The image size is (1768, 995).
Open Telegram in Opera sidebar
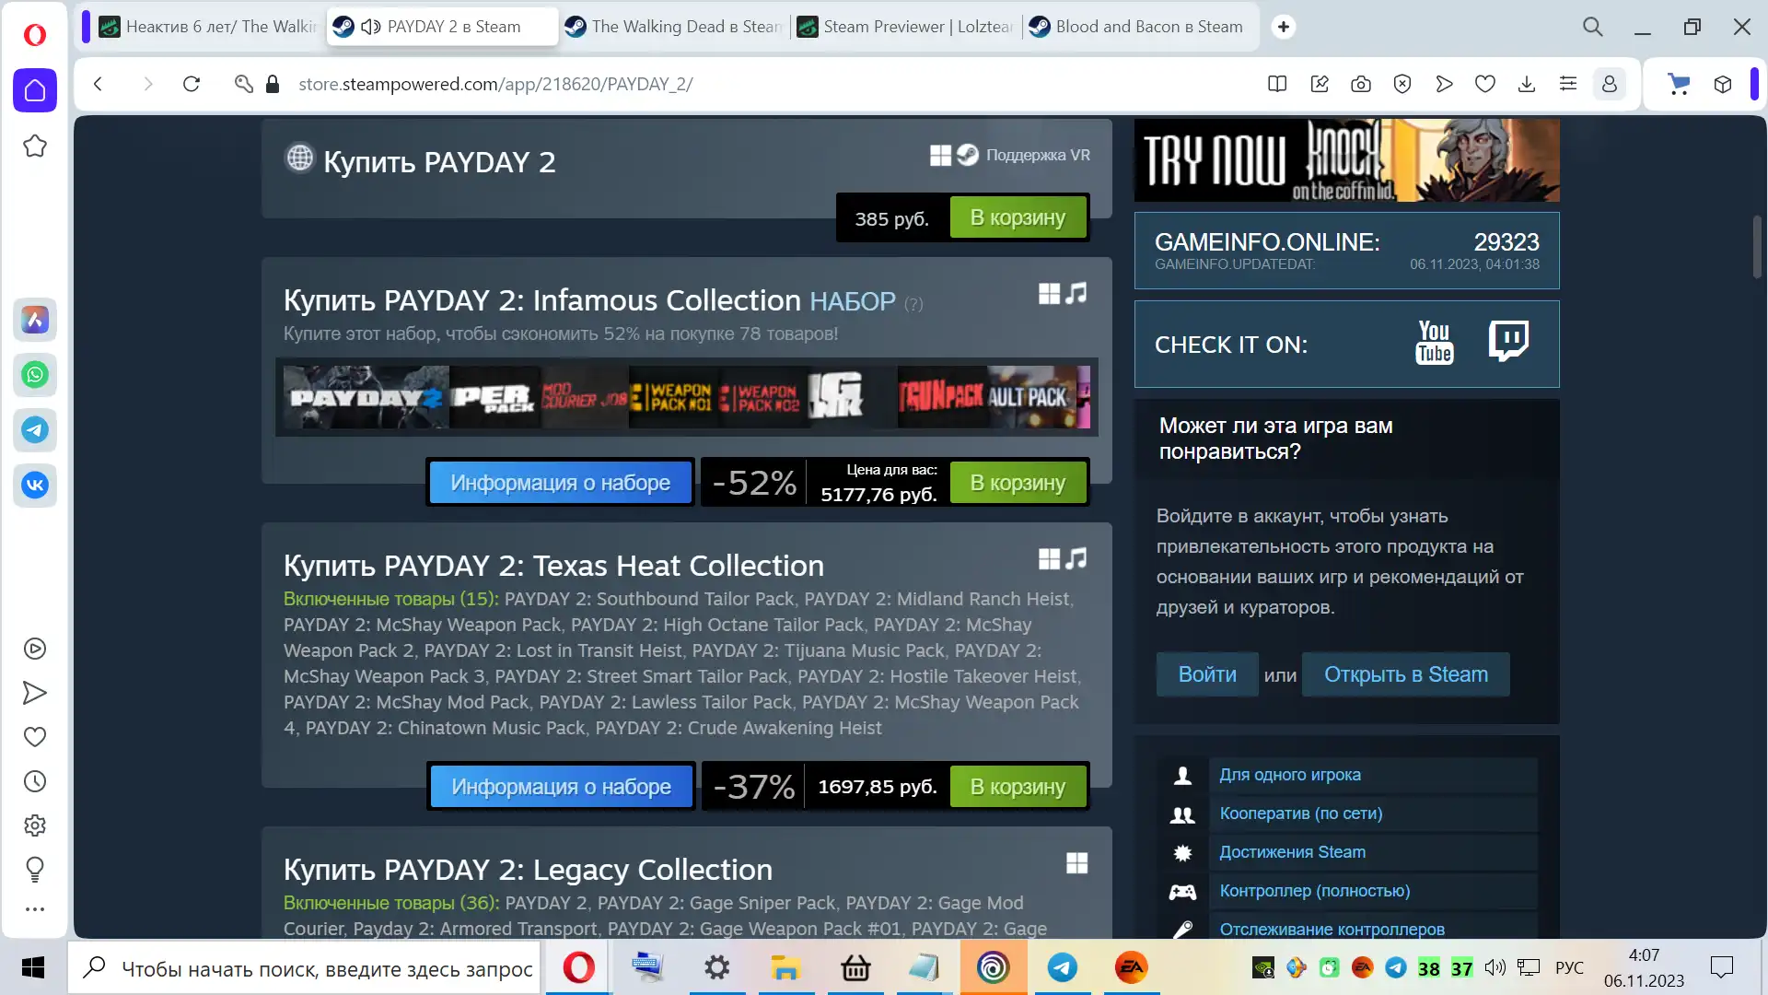click(x=35, y=430)
